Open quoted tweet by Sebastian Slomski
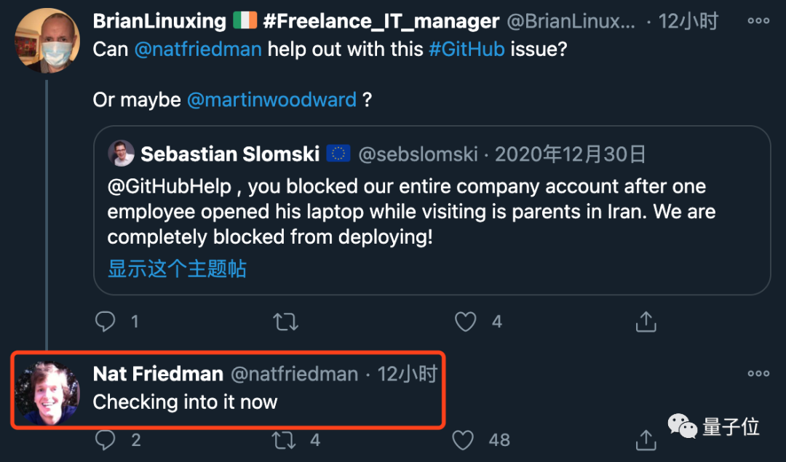This screenshot has width=786, height=462. tap(432, 211)
